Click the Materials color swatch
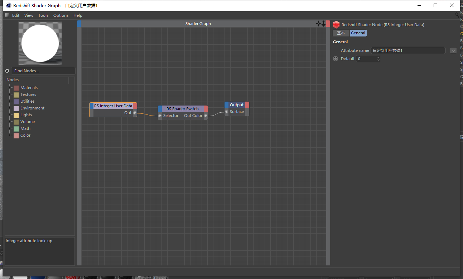 (x=16, y=88)
